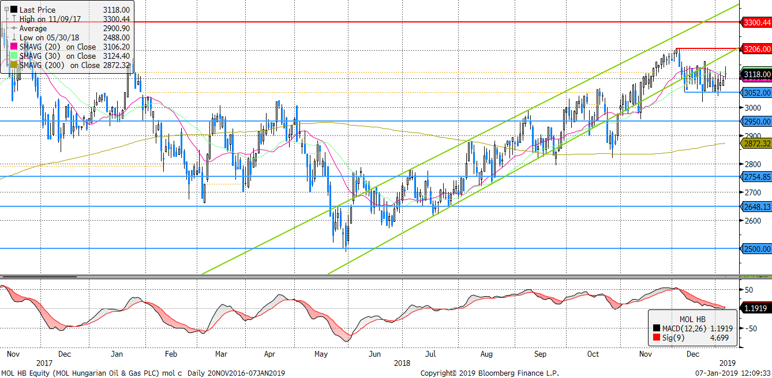
Task: Click the MACD axis label 50
Action: click(x=749, y=289)
